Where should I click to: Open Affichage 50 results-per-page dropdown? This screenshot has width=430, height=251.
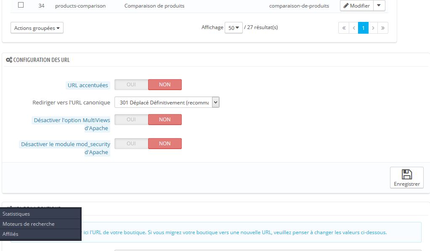[234, 28]
